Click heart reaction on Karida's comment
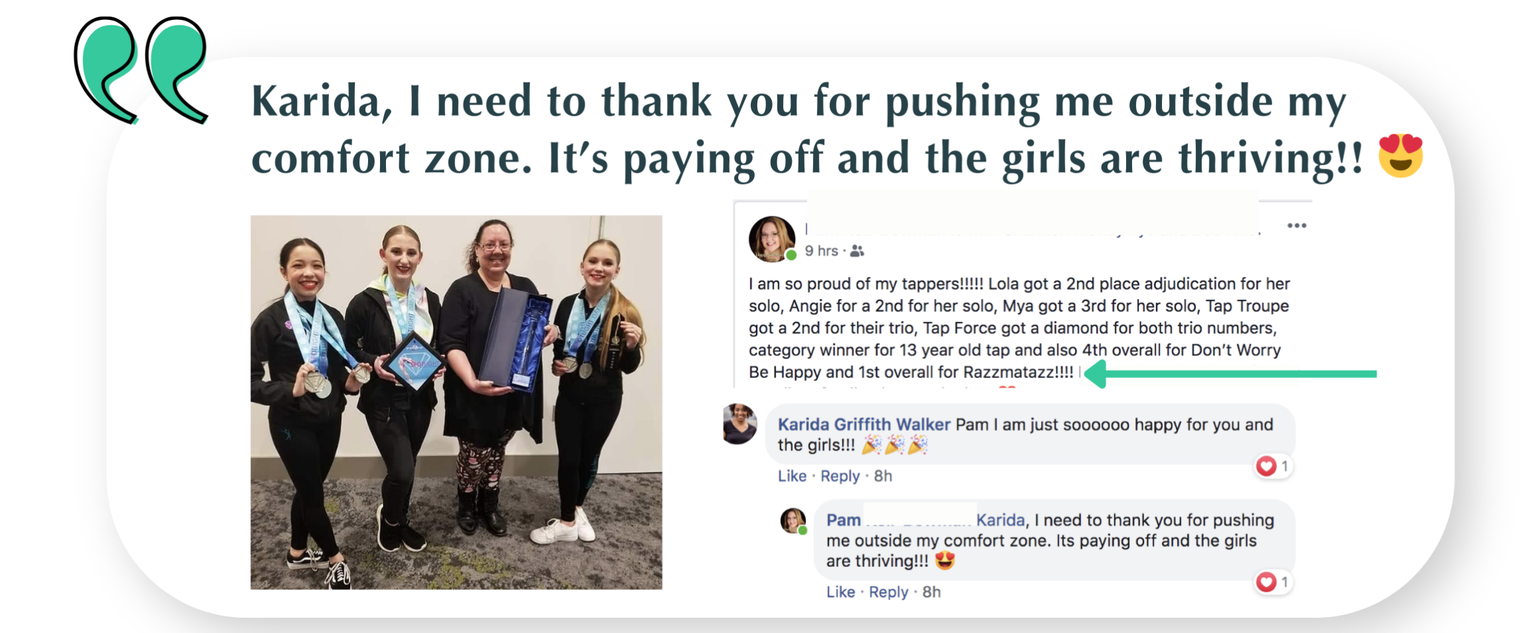 1266,466
